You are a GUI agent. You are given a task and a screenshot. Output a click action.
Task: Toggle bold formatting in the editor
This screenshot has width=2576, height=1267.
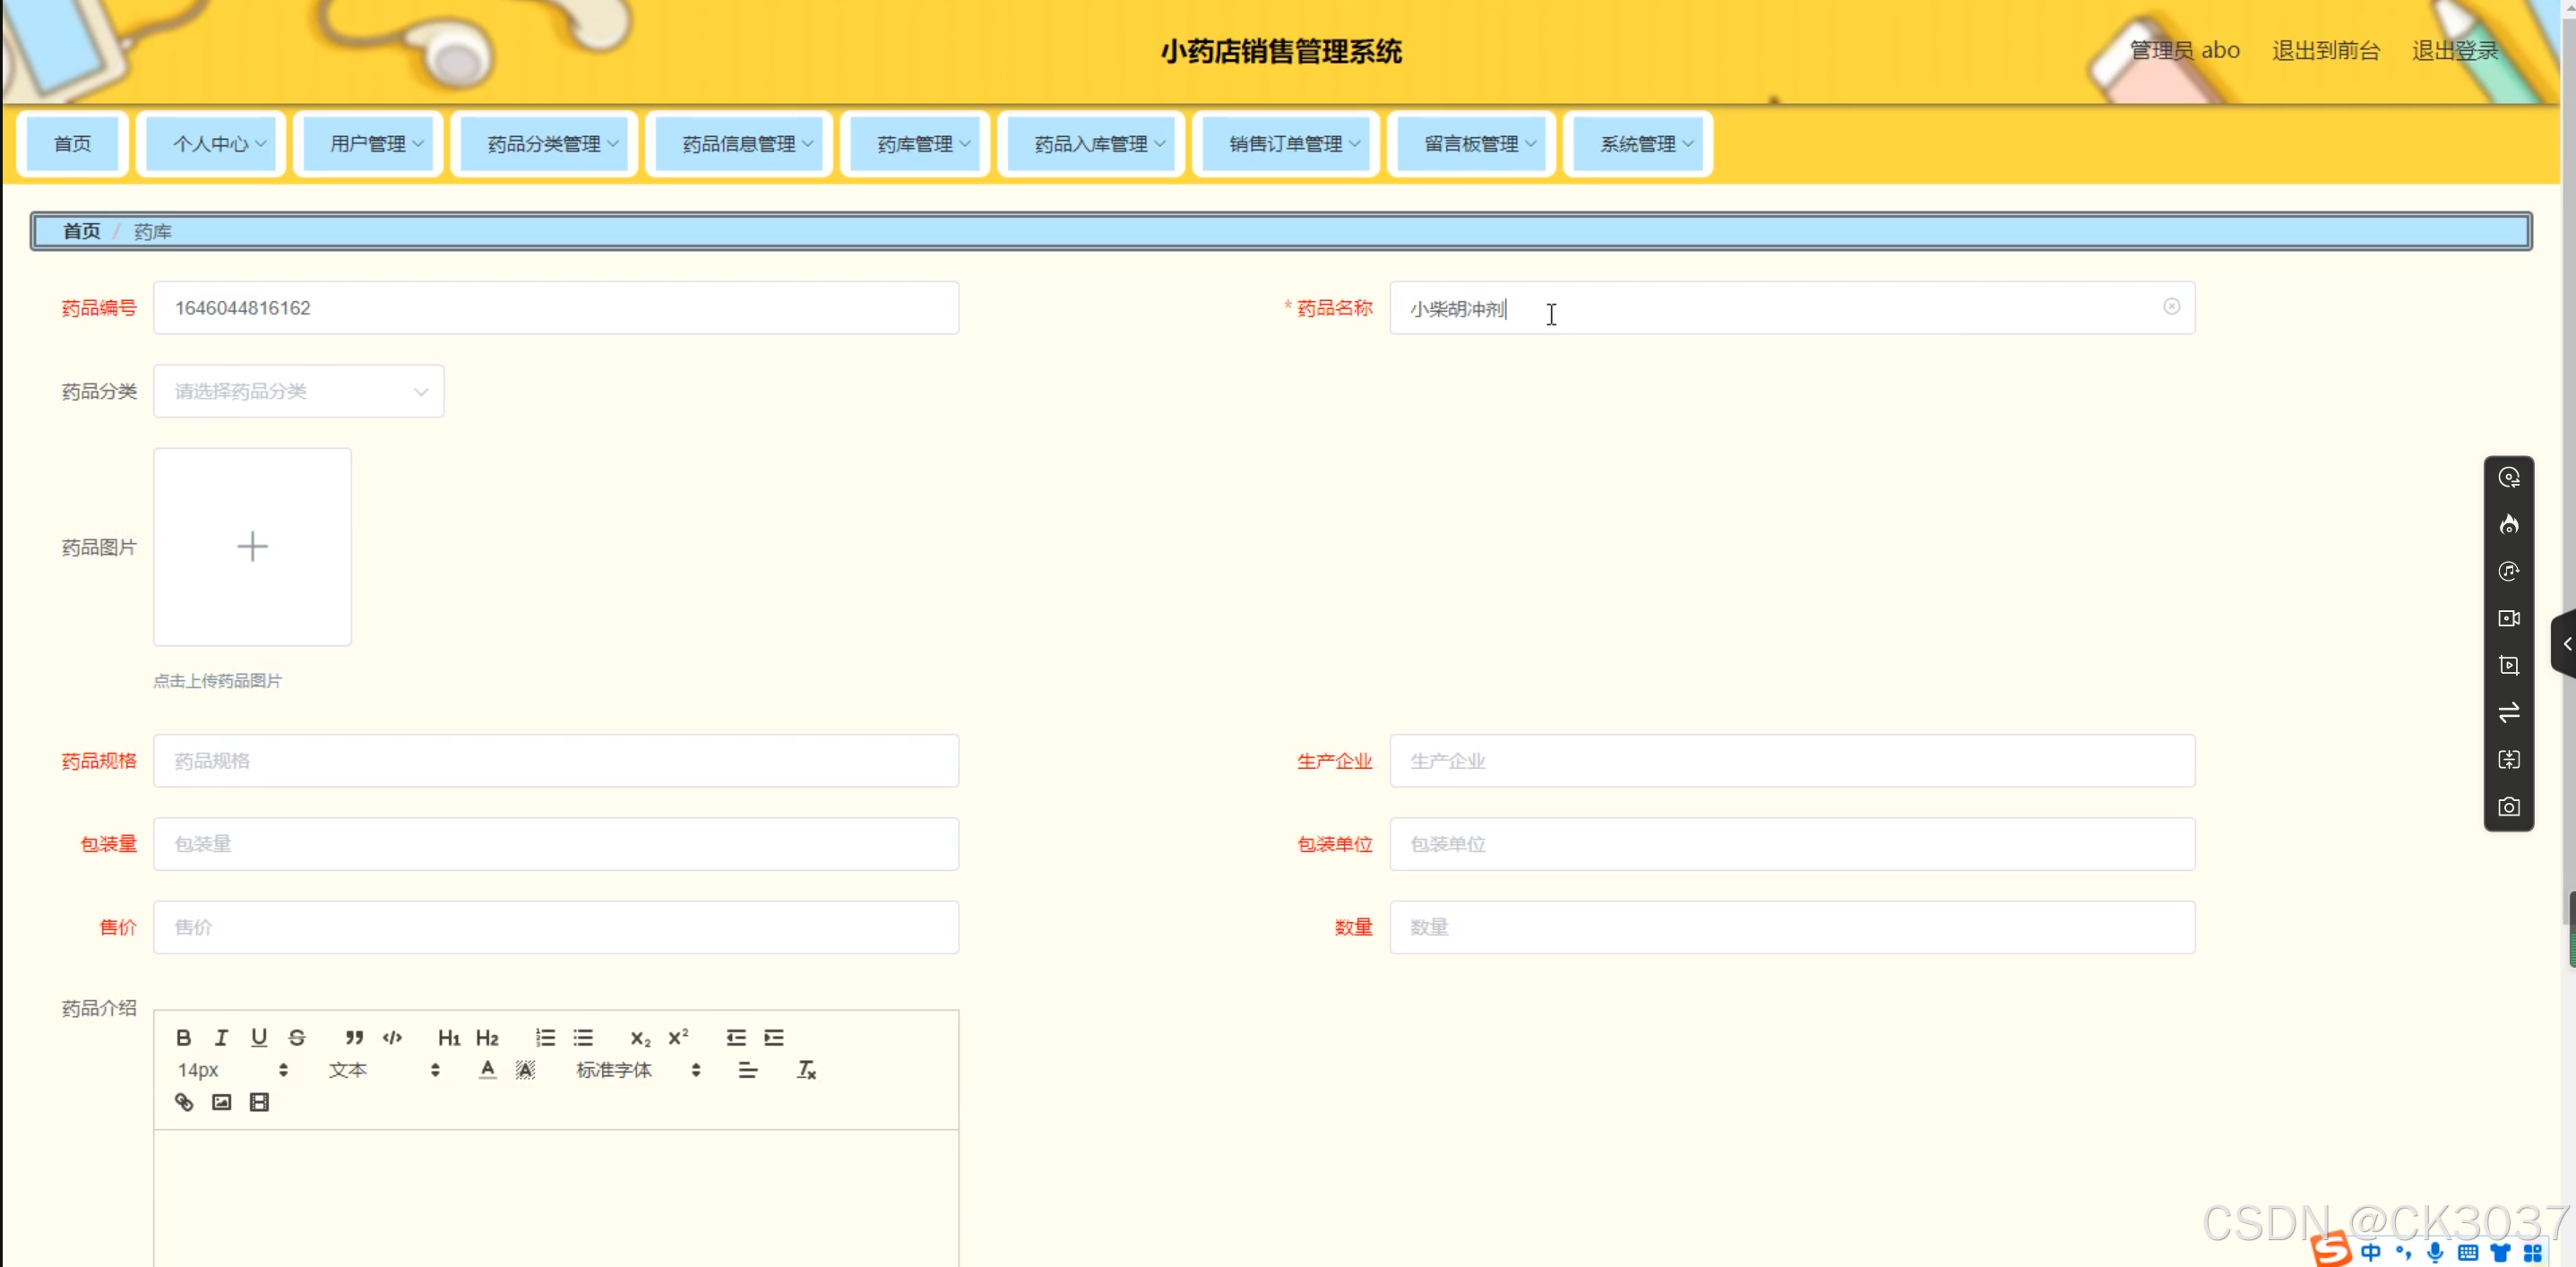184,1037
